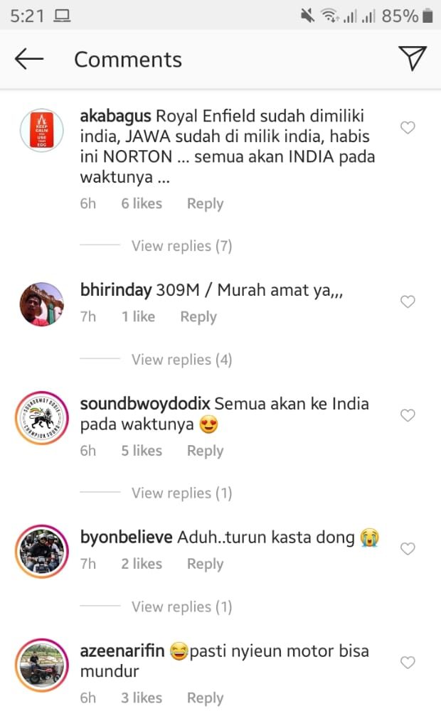Like soundbwoydodix's comment with the heart
Screen dimensions: 441x728
(408, 415)
